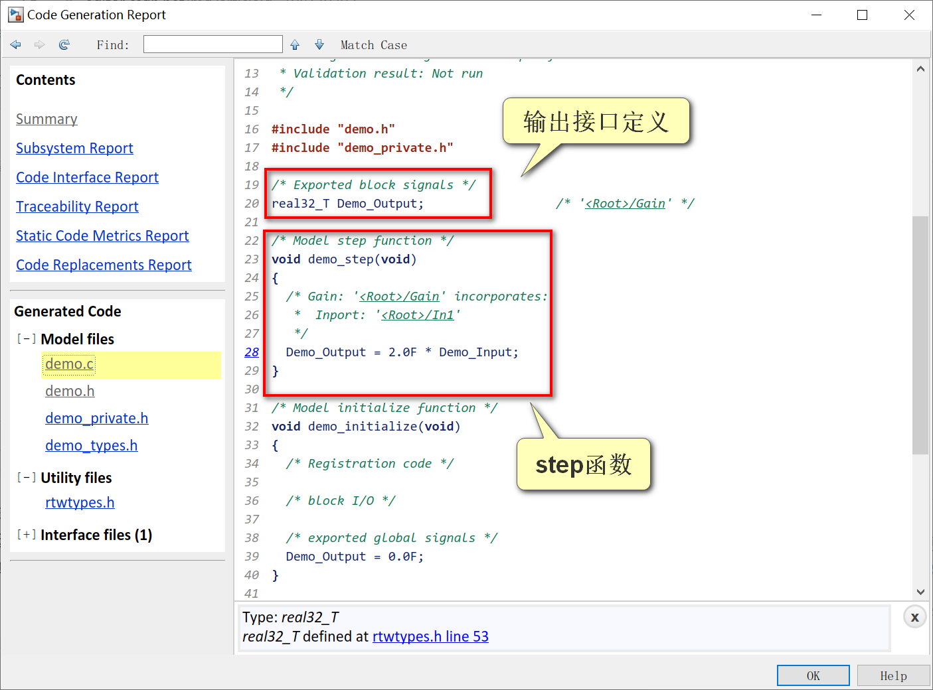Open the demo_types.h file

tap(92, 446)
